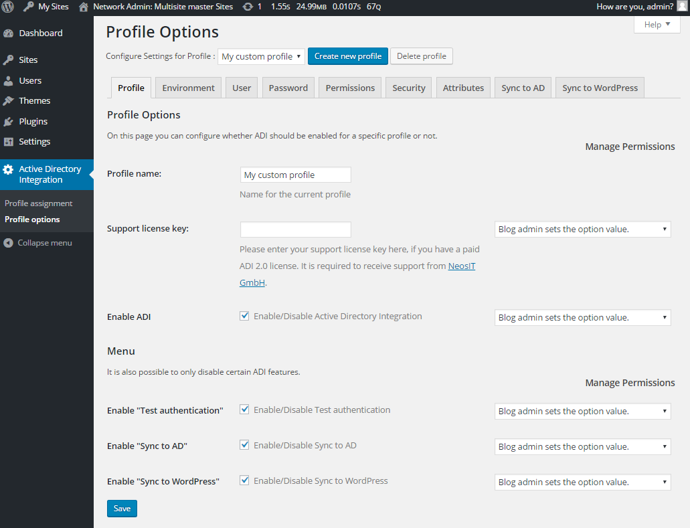Follow the NeosIT GmbH link
Image resolution: width=690 pixels, height=528 pixels.
point(461,266)
